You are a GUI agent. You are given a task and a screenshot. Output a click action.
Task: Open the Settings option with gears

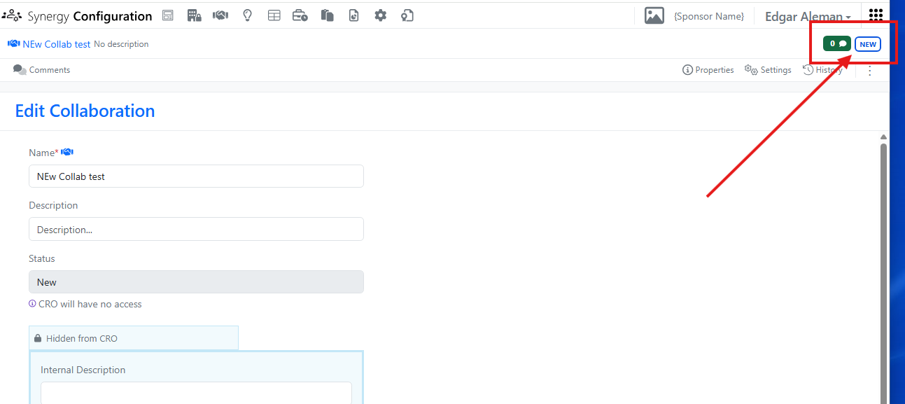tap(768, 70)
